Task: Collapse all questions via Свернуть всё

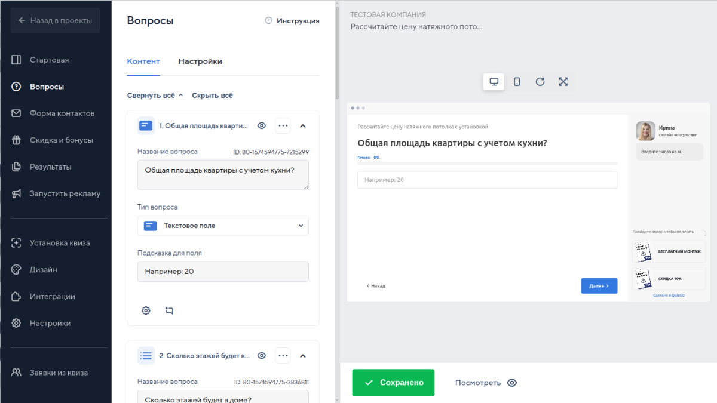Action: 155,96
